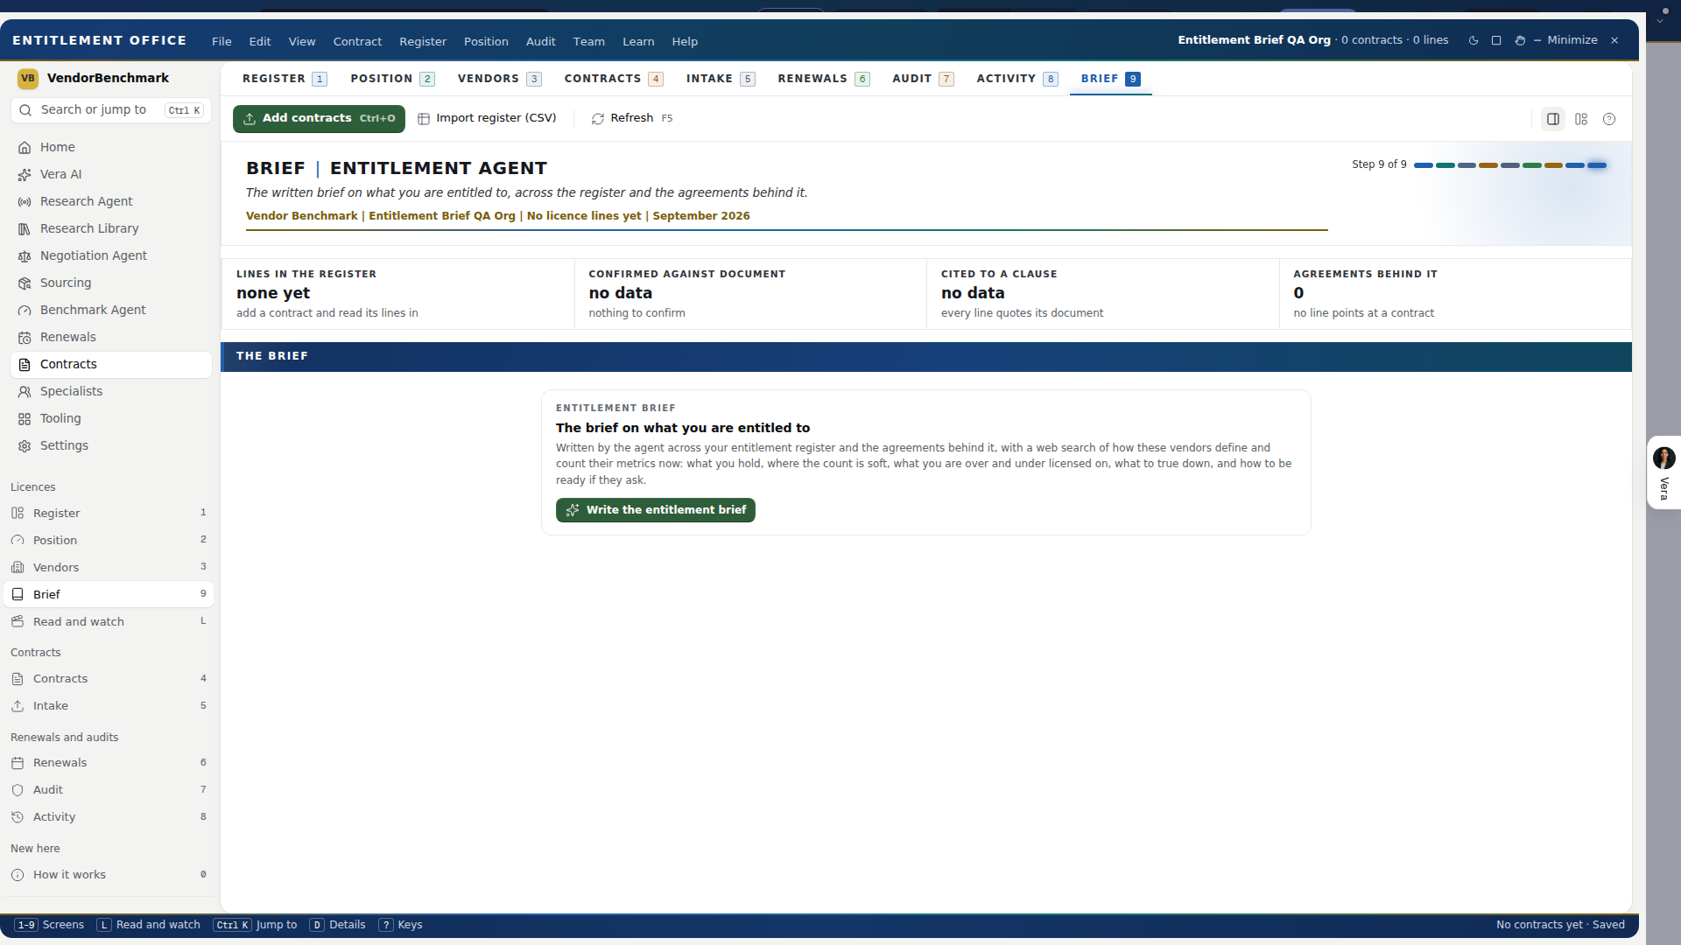Screen dimensions: 1681x945
Task: Open Research Library in the sidebar
Action: 111,228
